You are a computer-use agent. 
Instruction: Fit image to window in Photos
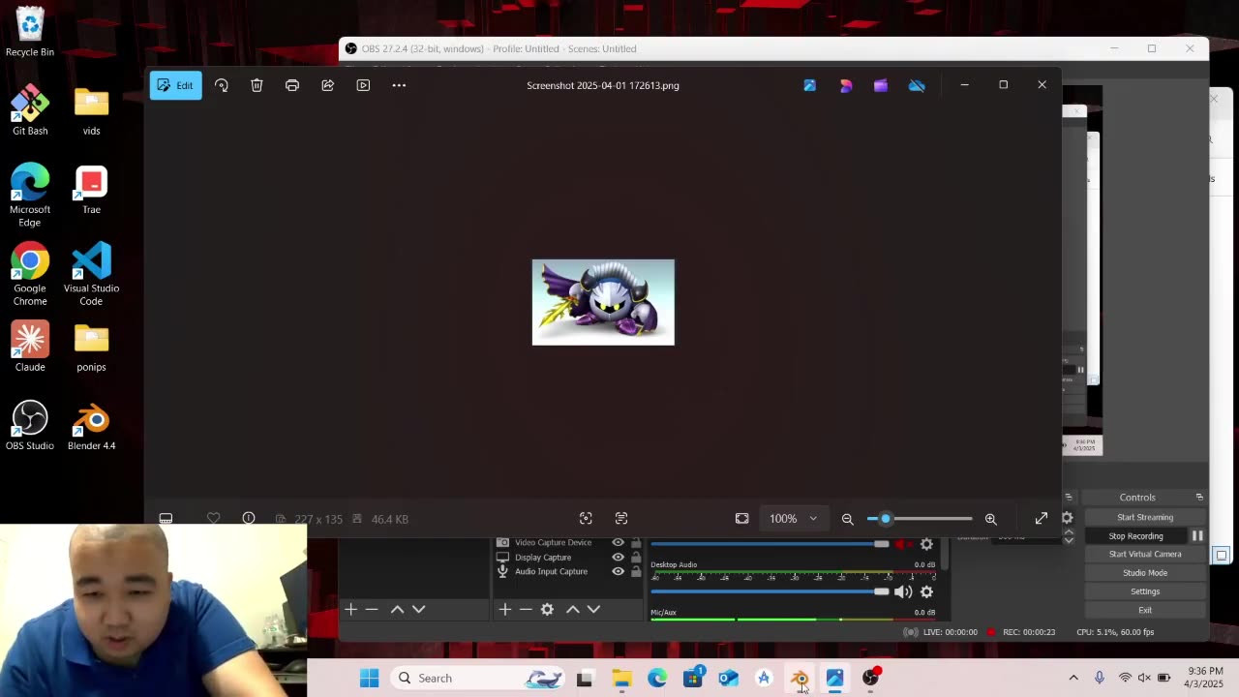[742, 519]
